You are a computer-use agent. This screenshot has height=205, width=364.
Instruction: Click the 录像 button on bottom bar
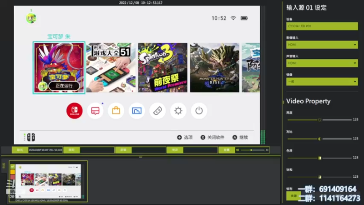(123, 150)
